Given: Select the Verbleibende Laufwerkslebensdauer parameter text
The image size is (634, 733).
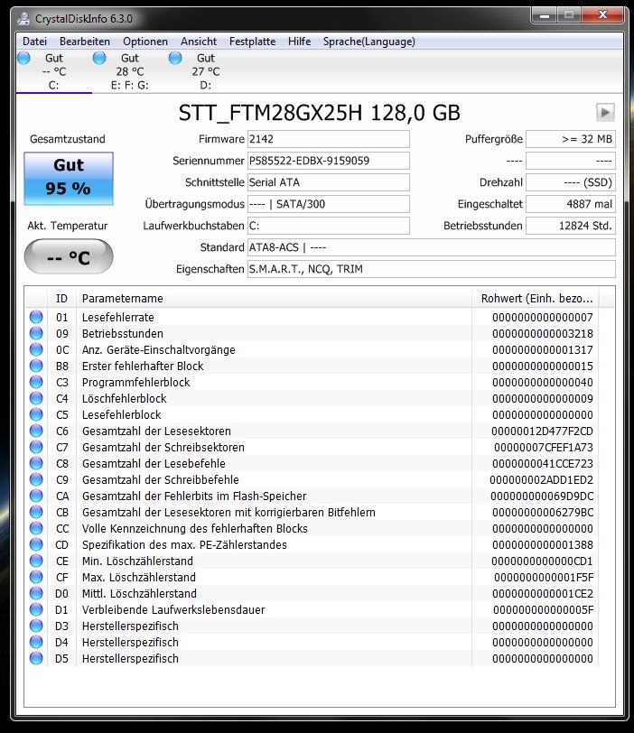Looking at the screenshot, I should (x=173, y=610).
